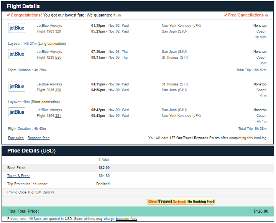Click the 127 OneTravel Rewards Points text
This screenshot has width=276, height=223.
coord(194,138)
